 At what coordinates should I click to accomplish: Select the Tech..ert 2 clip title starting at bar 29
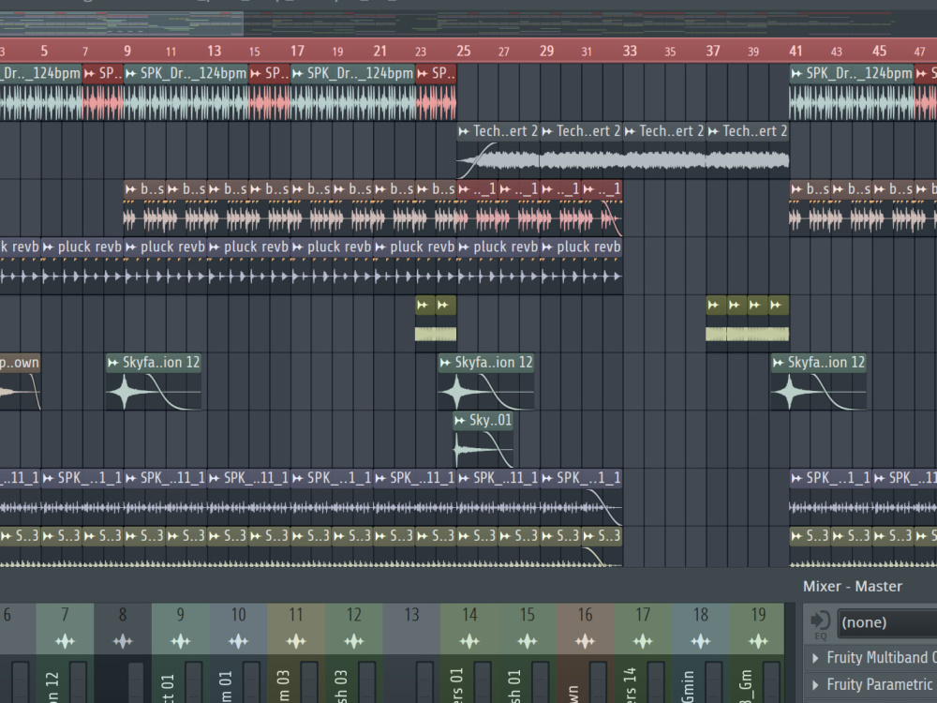click(588, 131)
